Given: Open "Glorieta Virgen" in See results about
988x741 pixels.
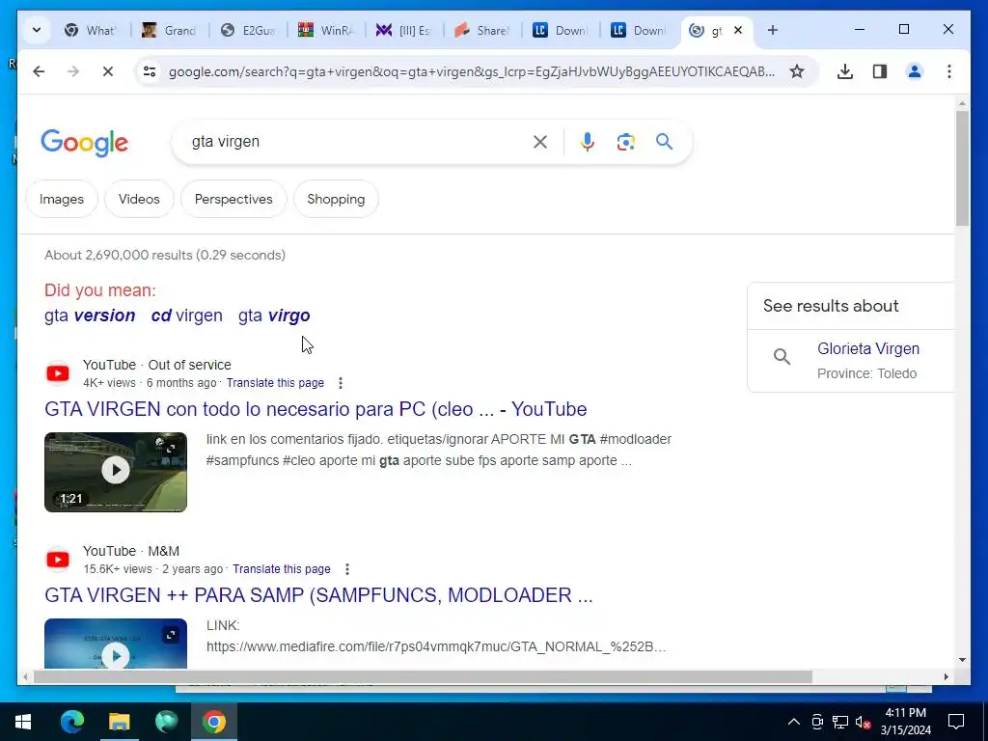Looking at the screenshot, I should [867, 349].
